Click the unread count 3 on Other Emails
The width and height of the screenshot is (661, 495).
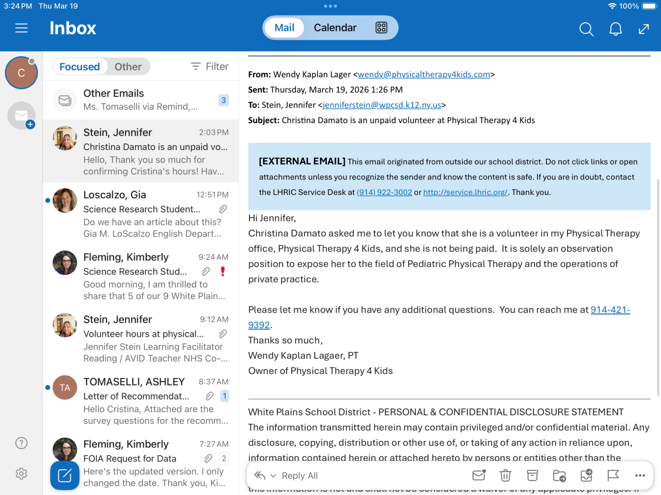[x=224, y=100]
